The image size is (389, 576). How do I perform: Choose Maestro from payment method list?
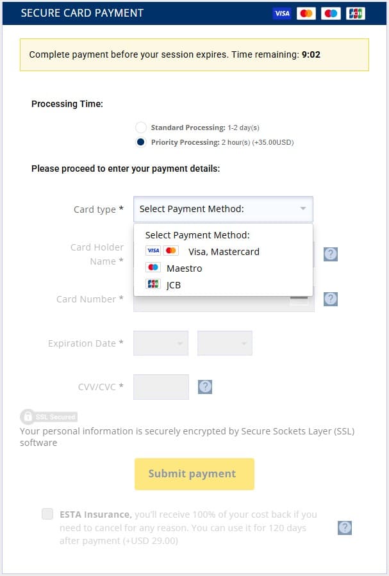pyautogui.click(x=184, y=268)
